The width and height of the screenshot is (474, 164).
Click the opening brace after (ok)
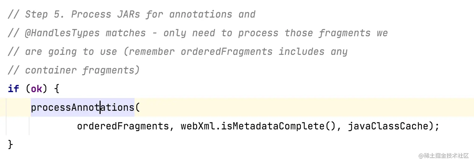point(57,89)
